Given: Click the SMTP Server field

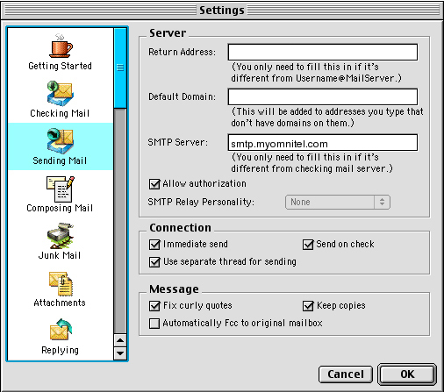Looking at the screenshot, I should (x=323, y=143).
